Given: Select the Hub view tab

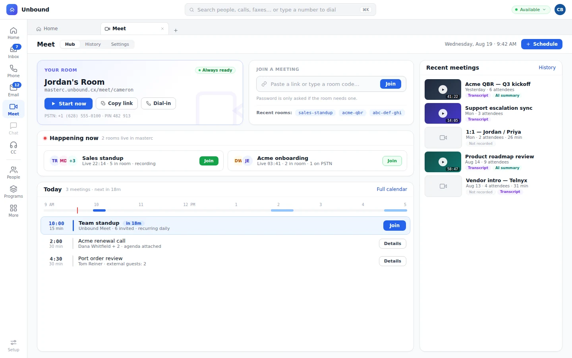Looking at the screenshot, I should click(x=70, y=44).
